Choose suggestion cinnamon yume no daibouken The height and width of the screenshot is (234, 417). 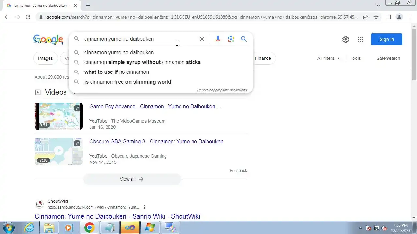[161, 52]
